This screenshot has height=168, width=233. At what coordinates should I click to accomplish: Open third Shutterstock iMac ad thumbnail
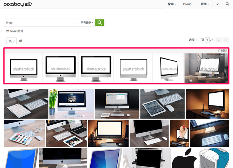tap(96, 68)
